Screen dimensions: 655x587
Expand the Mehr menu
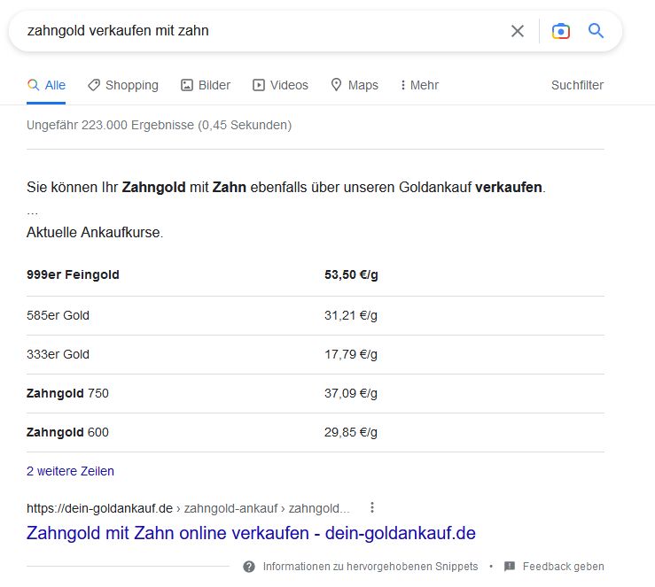419,85
